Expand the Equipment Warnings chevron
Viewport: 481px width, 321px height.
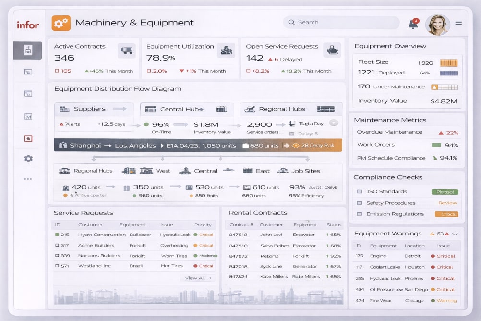point(455,234)
